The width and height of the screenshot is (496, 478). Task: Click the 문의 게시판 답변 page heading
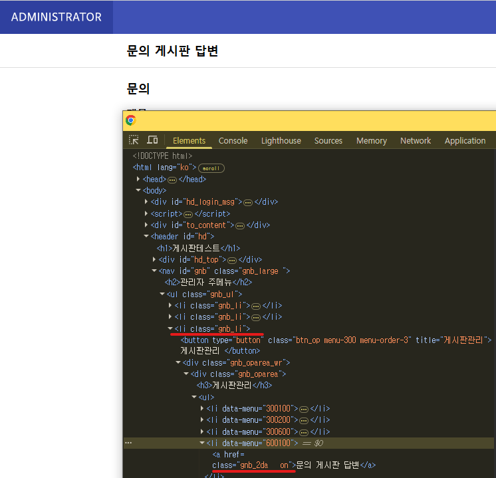[x=172, y=51]
